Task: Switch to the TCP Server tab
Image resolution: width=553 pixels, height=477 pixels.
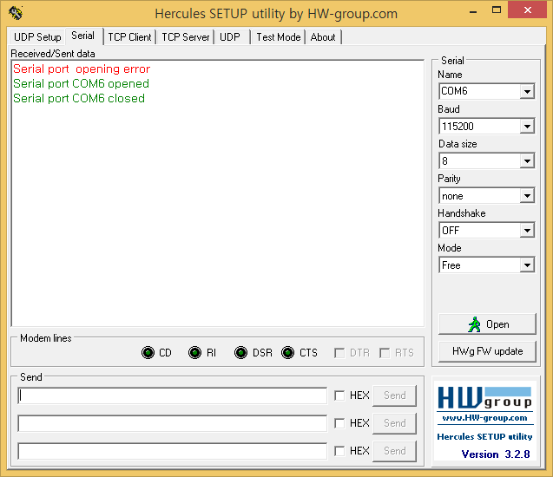Action: [186, 37]
